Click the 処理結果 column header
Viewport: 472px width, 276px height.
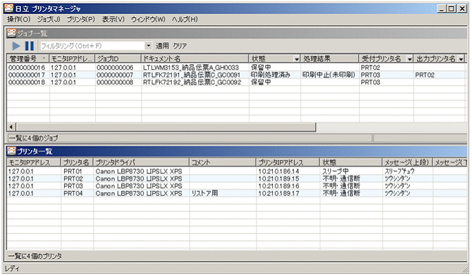click(x=329, y=59)
